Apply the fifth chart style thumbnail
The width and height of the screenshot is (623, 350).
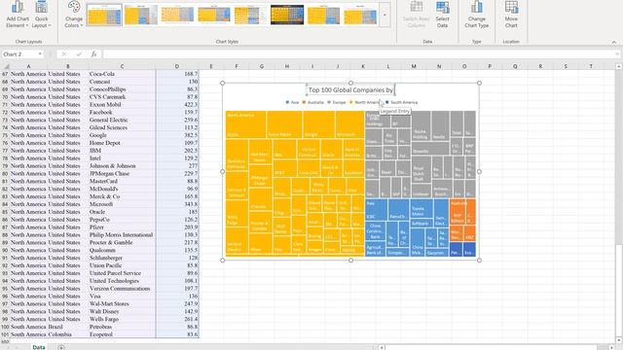pyautogui.click(x=250, y=16)
